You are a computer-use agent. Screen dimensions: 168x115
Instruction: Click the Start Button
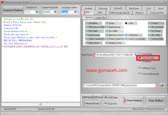tap(134, 100)
